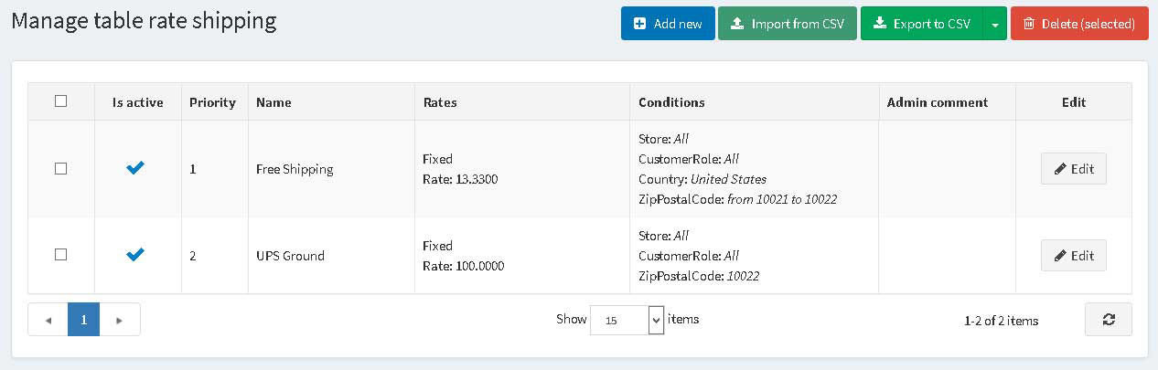Select page 1 in pager
The image size is (1158, 370).
(84, 320)
